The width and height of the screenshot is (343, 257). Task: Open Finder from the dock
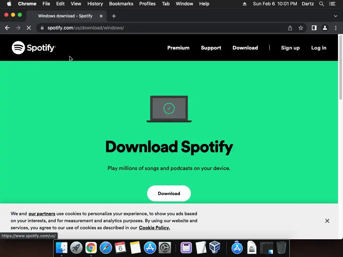click(62, 248)
